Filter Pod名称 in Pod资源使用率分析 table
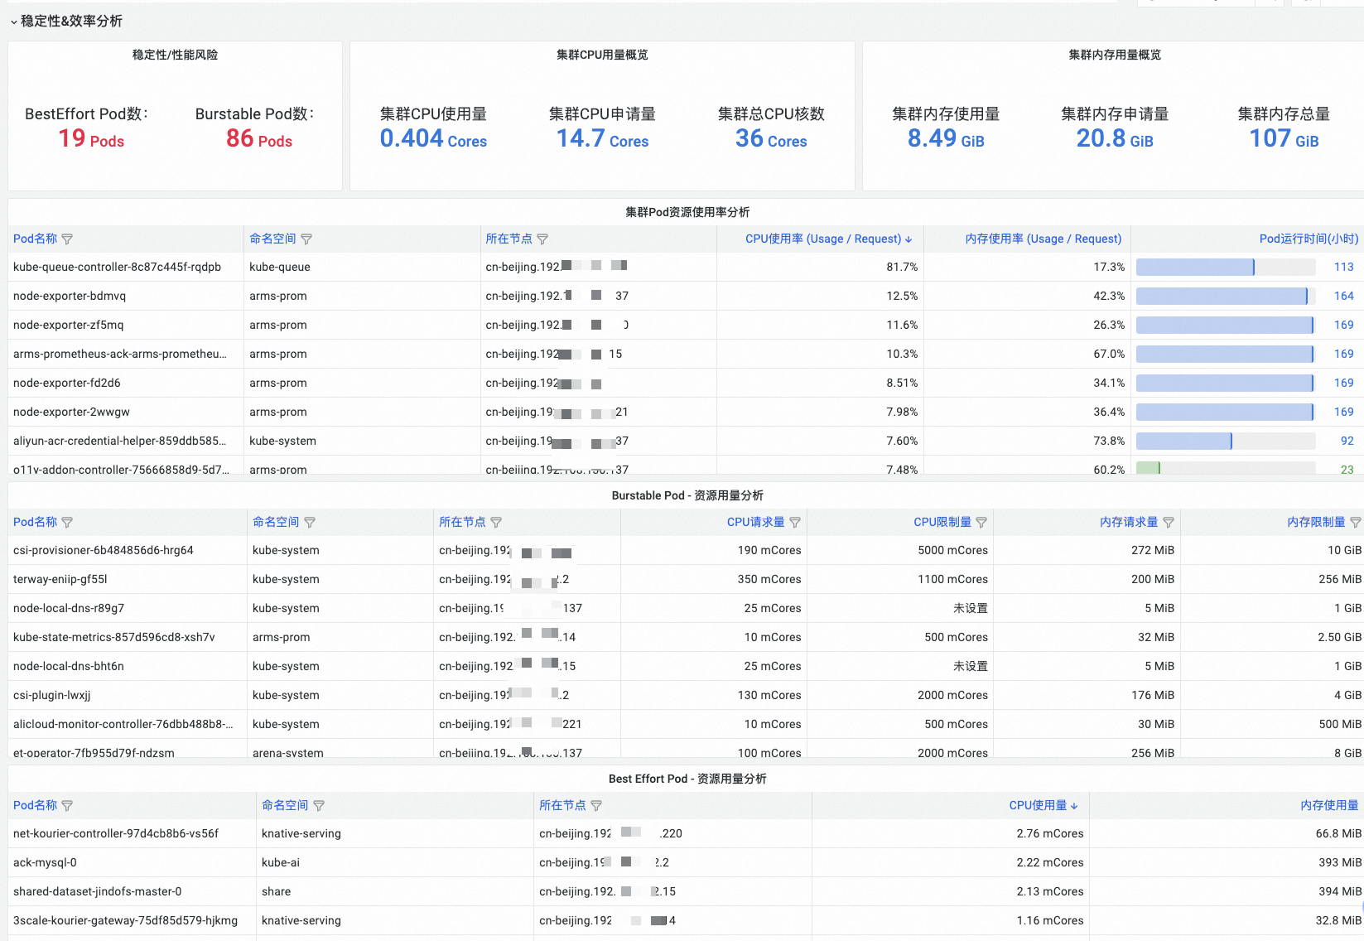This screenshot has height=941, width=1364. pyautogui.click(x=67, y=239)
